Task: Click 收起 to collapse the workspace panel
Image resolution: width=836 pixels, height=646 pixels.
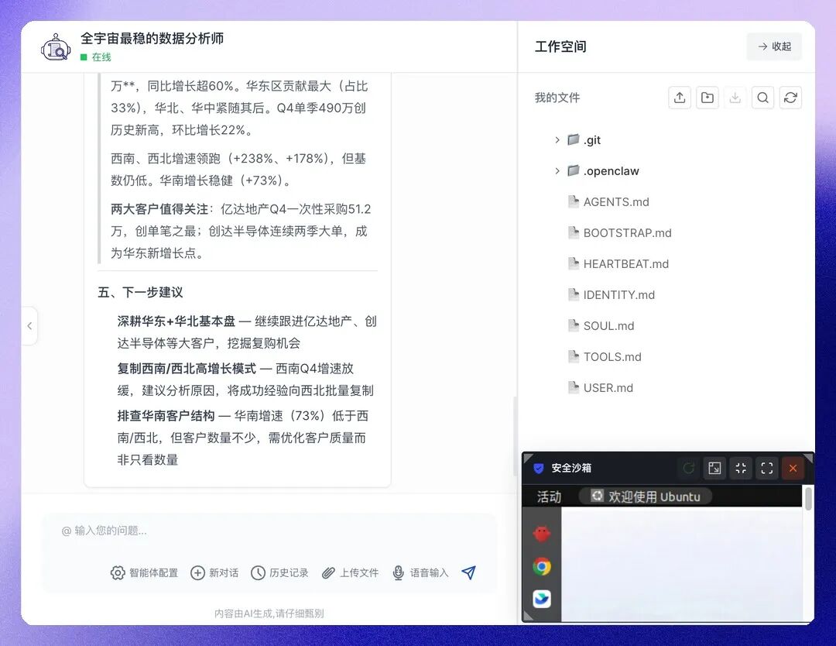Action: click(774, 46)
